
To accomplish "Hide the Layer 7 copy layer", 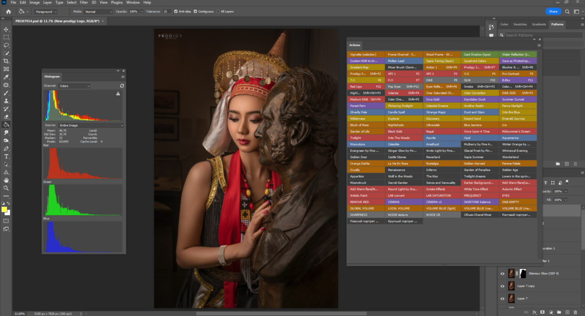I will [502, 286].
